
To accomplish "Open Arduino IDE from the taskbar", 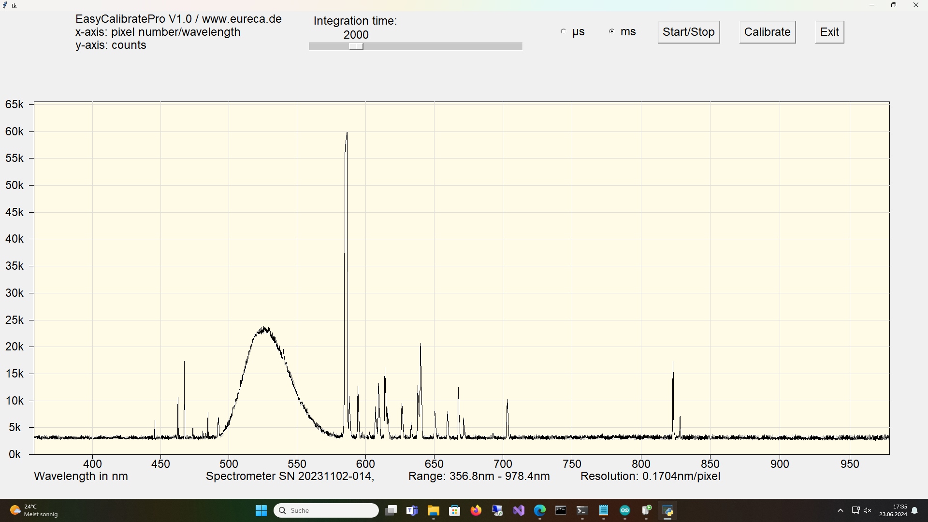I will click(625, 510).
